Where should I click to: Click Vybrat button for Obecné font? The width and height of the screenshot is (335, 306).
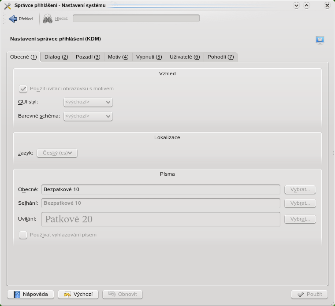click(300, 190)
